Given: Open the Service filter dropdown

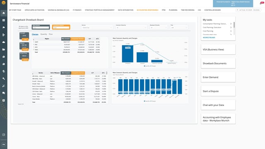Looking at the screenshot, I should click(x=97, y=28).
